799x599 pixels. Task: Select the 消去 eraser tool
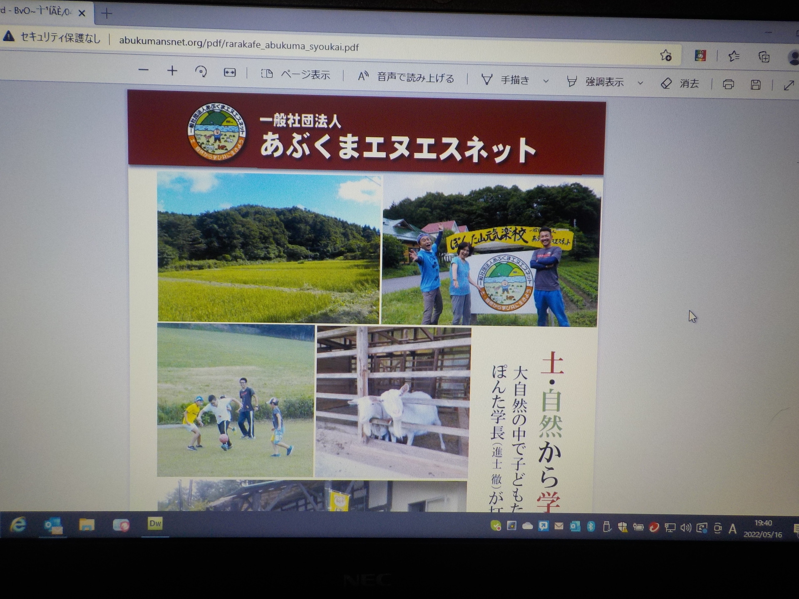point(679,83)
